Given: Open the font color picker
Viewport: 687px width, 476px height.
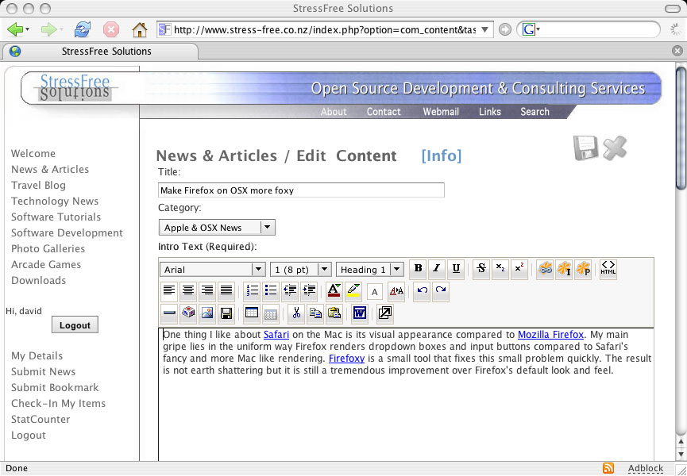Looking at the screenshot, I should [334, 291].
